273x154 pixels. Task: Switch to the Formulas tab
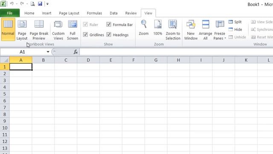pos(94,13)
